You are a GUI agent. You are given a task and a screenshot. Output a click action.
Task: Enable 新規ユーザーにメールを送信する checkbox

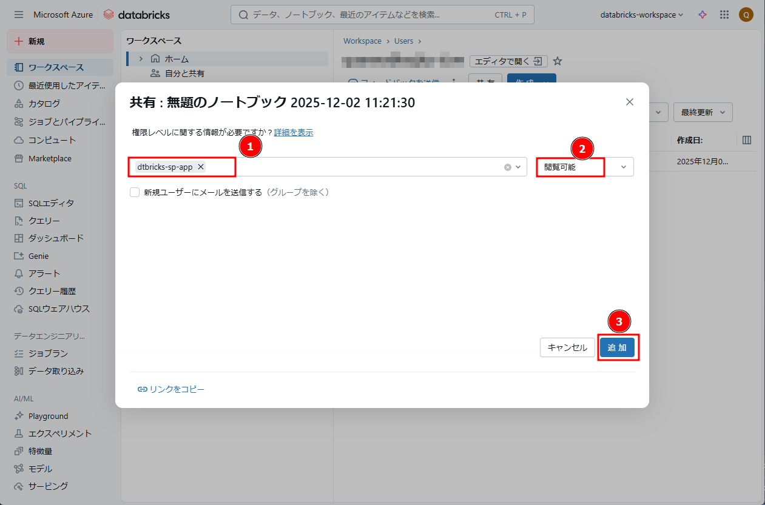point(135,192)
